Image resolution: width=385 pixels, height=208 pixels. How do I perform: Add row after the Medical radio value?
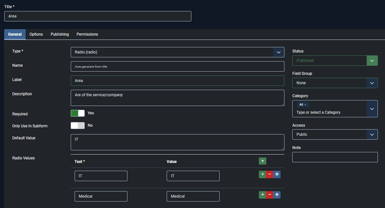(x=262, y=195)
